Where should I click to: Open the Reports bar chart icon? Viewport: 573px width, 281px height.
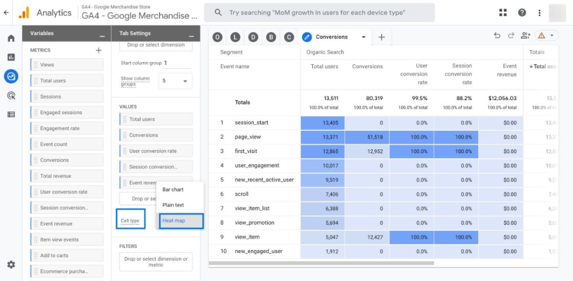(11, 58)
